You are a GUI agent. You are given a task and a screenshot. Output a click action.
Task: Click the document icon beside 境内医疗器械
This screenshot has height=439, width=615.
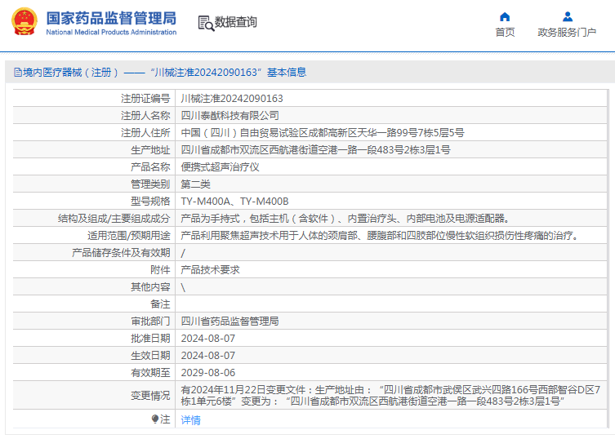tap(18, 72)
